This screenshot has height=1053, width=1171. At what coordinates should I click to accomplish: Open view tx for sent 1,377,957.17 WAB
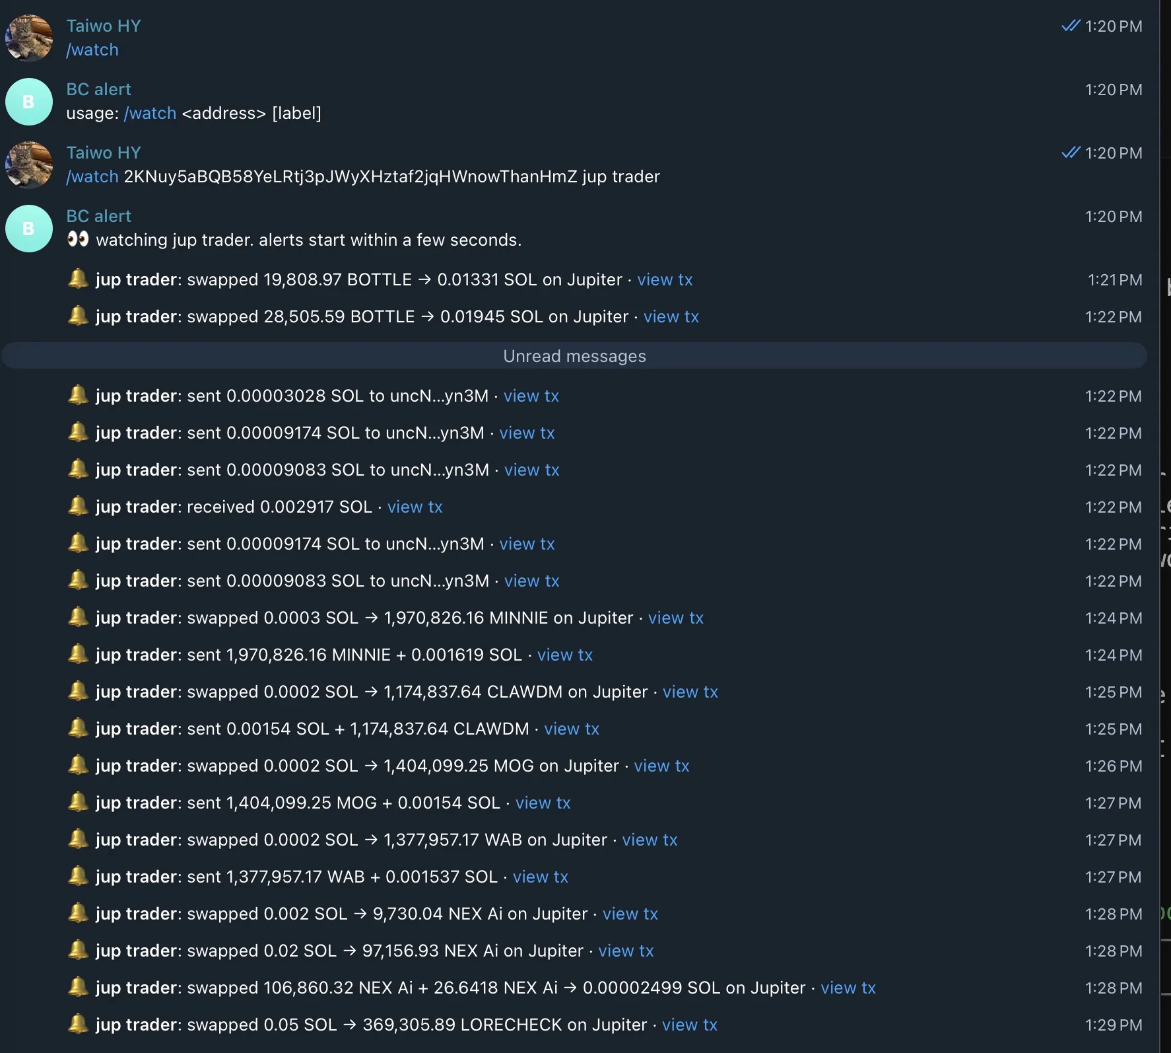point(541,877)
